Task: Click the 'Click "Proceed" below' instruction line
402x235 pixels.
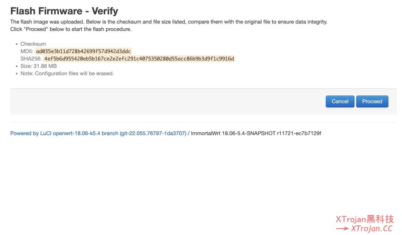Action: point(71,29)
